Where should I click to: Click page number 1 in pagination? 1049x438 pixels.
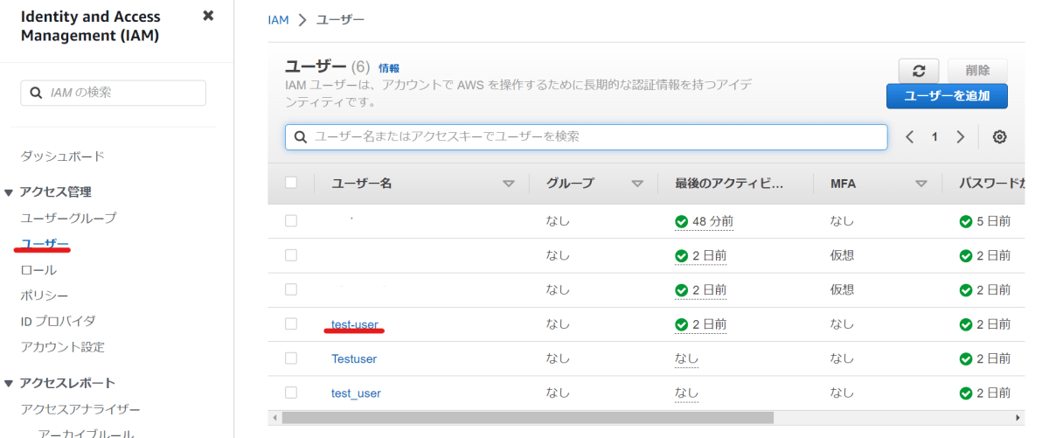(x=934, y=137)
